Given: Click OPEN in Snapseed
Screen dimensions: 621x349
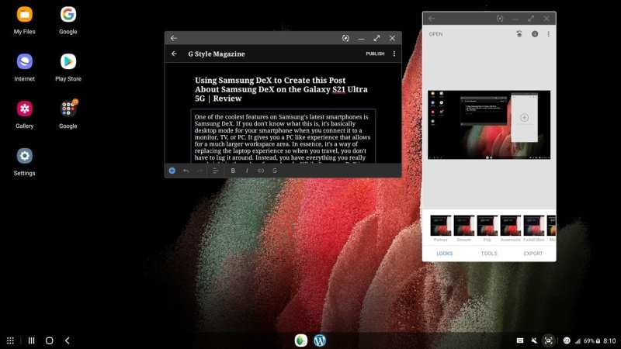Looking at the screenshot, I should pos(435,34).
